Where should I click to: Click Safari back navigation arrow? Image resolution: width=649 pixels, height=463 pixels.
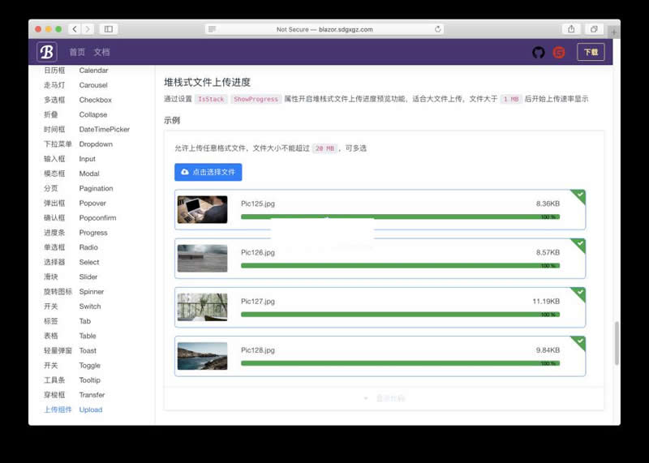[75, 29]
